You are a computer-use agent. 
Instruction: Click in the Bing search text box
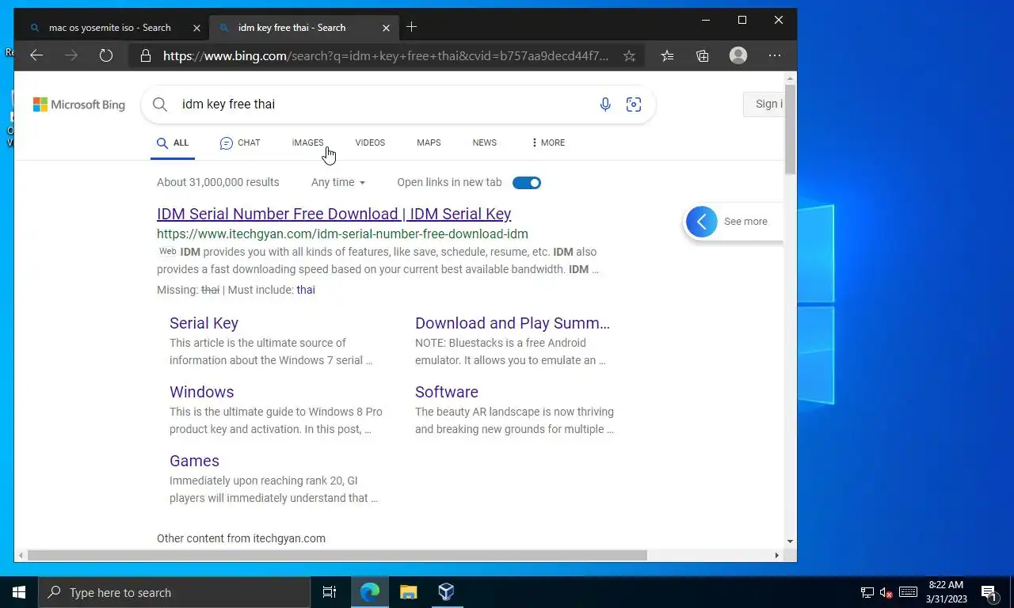click(x=384, y=104)
